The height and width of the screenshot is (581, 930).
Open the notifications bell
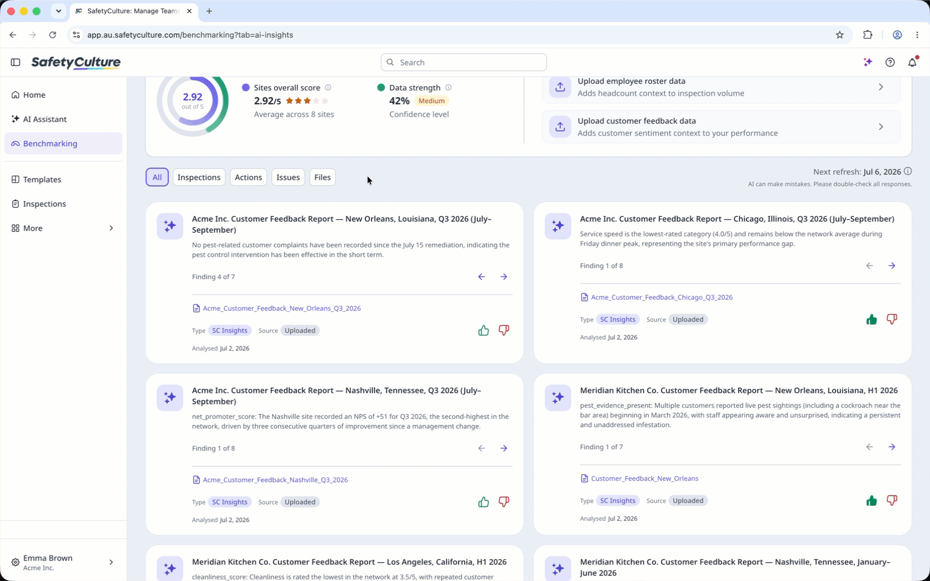point(912,63)
